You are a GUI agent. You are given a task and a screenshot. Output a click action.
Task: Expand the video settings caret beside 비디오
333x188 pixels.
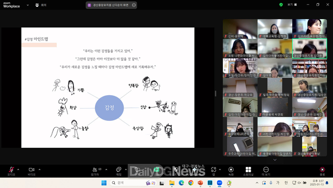pos(40,170)
